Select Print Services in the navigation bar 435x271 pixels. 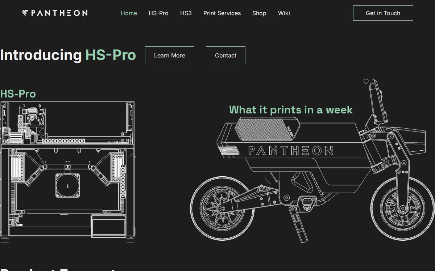click(x=222, y=13)
